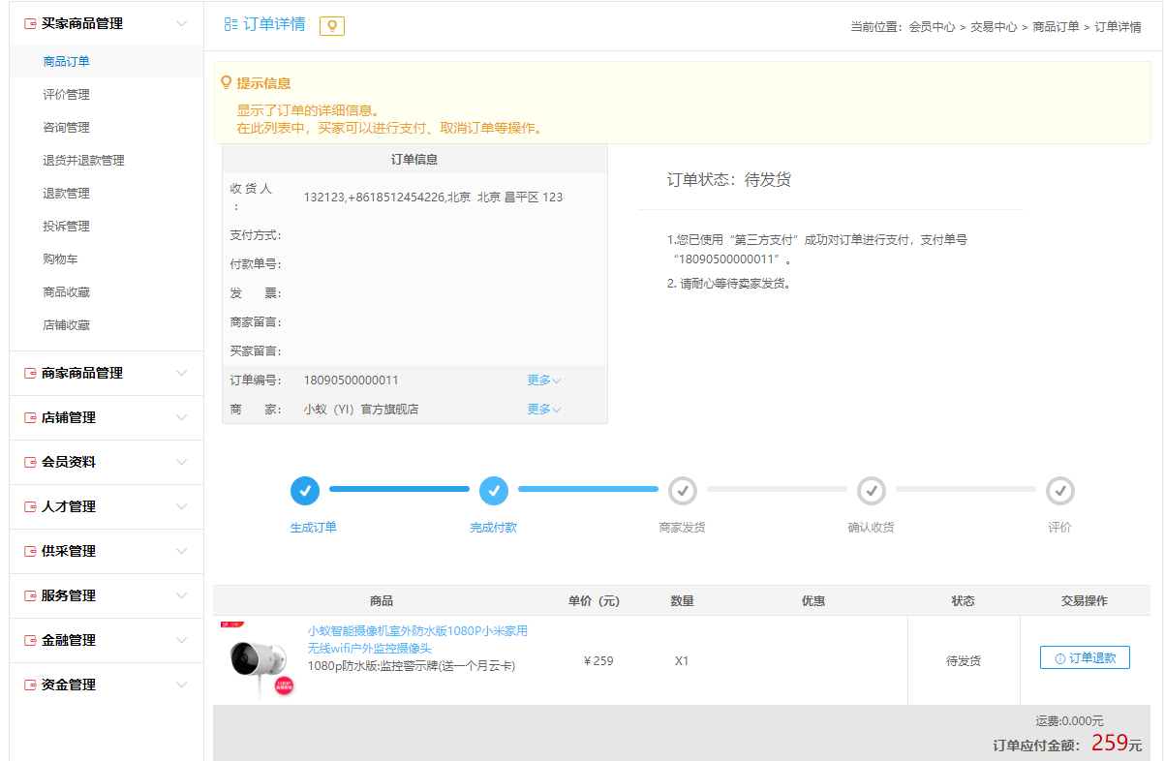Select 退货并退款管理 sidebar item
The image size is (1165, 761).
point(83,161)
